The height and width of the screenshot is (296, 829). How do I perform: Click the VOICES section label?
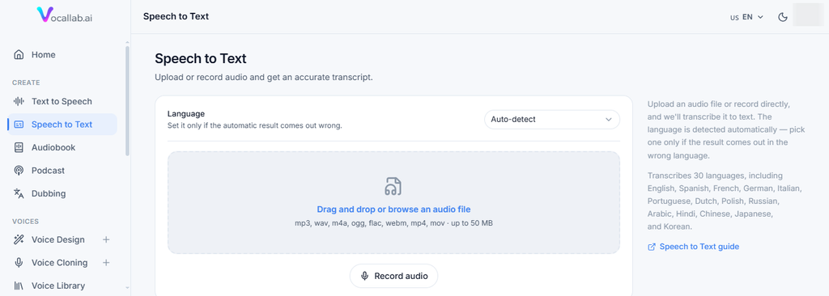[x=25, y=222]
